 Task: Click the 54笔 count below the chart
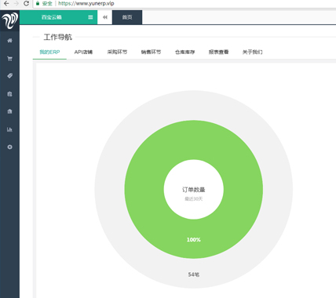coord(194,274)
